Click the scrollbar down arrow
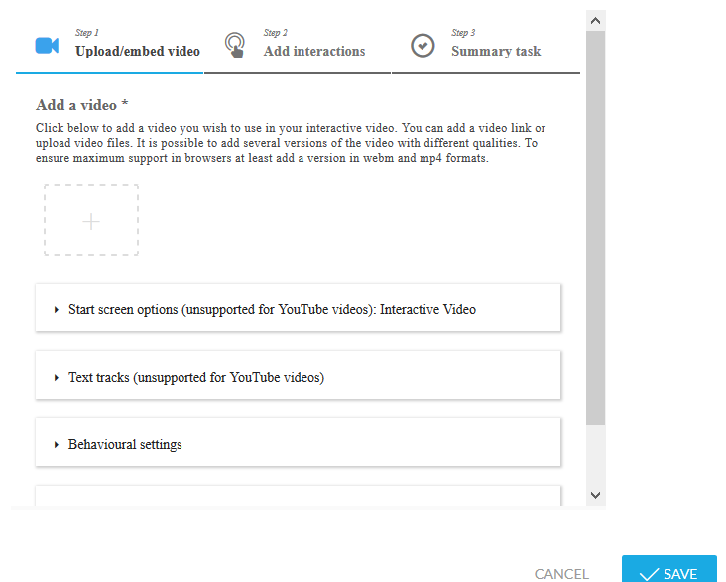 pos(595,495)
